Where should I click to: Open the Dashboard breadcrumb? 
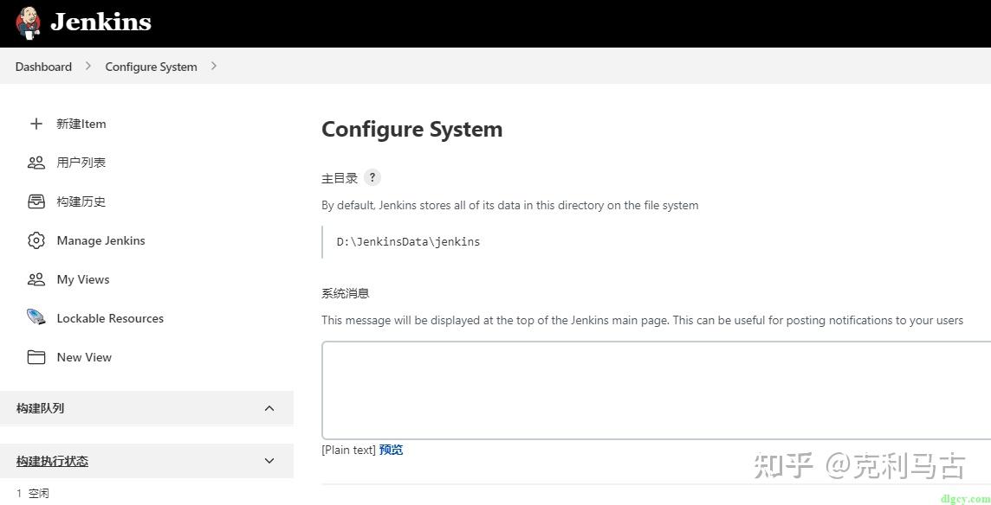(43, 66)
